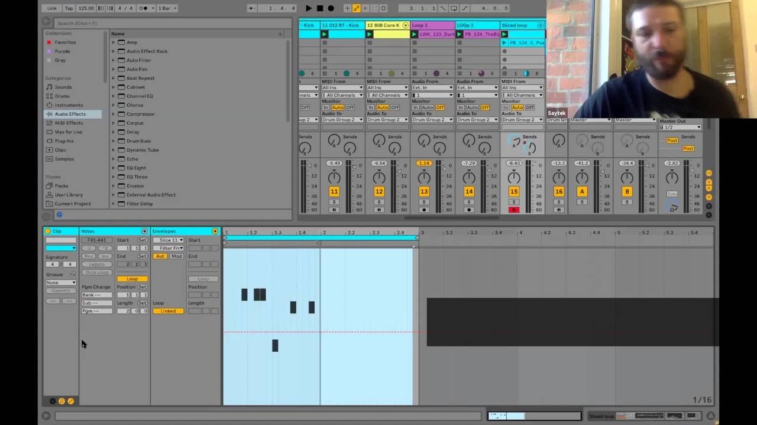Toggle Linked envelope loop button
The image size is (757, 425).
tap(168, 311)
